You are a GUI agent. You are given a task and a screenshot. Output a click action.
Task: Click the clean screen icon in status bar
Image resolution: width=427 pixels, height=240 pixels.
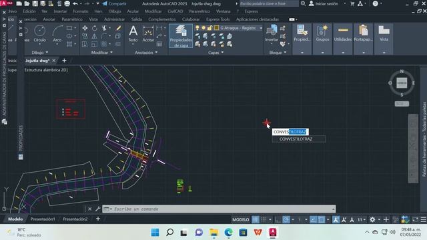pos(415,219)
